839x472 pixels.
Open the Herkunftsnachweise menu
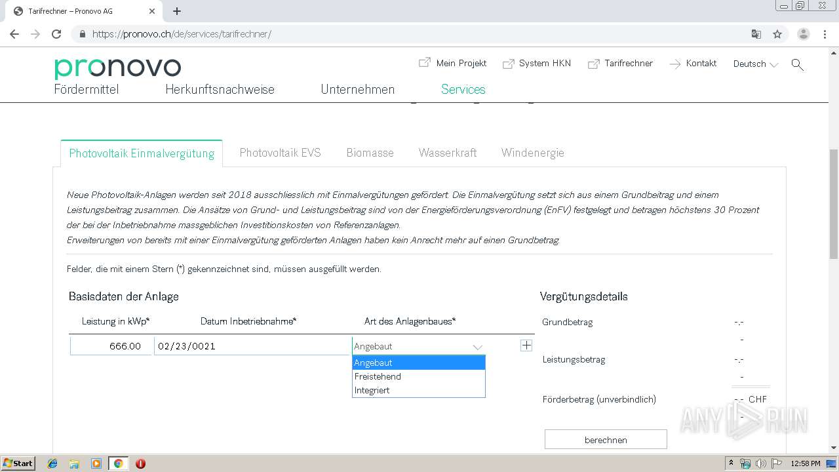click(220, 90)
